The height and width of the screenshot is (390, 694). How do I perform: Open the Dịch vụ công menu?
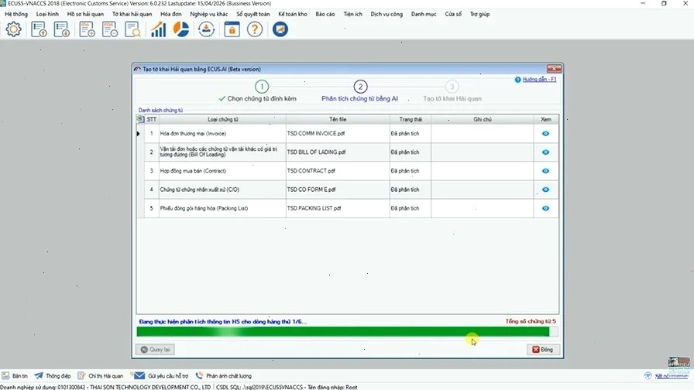tap(387, 14)
